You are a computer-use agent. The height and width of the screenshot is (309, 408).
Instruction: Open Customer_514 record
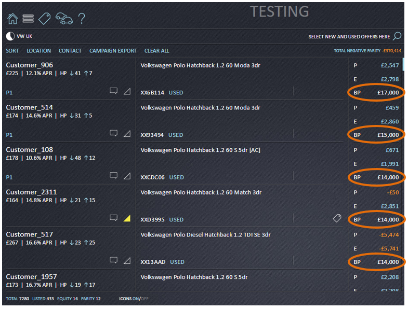30,107
